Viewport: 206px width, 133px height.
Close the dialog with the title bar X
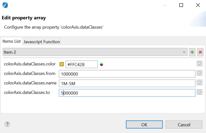[198, 5]
